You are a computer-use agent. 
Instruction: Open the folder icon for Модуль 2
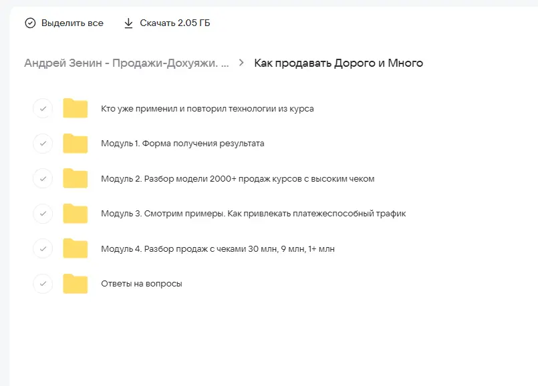(76, 178)
